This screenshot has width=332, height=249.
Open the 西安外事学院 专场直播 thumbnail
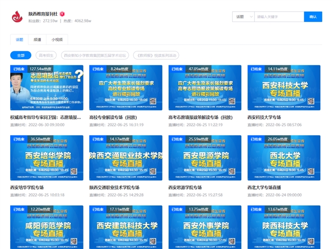(x=205, y=227)
